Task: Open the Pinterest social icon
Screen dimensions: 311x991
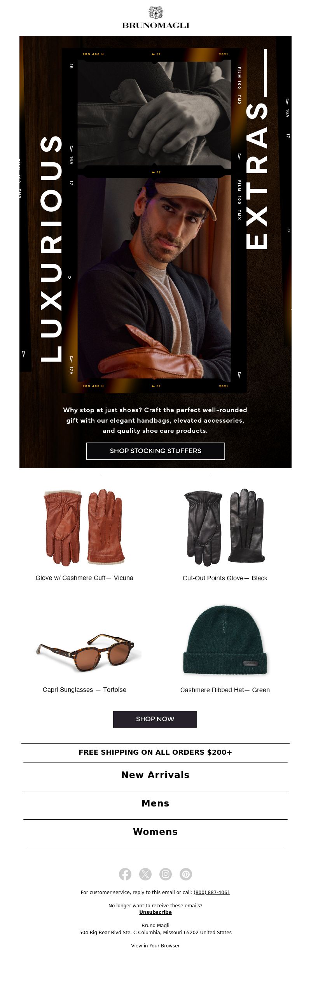Action: [x=186, y=874]
